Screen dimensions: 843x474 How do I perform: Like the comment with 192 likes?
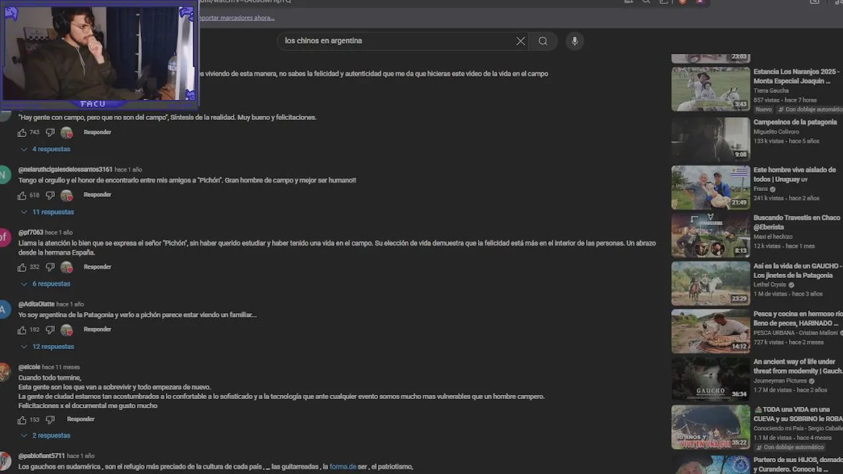click(x=22, y=330)
